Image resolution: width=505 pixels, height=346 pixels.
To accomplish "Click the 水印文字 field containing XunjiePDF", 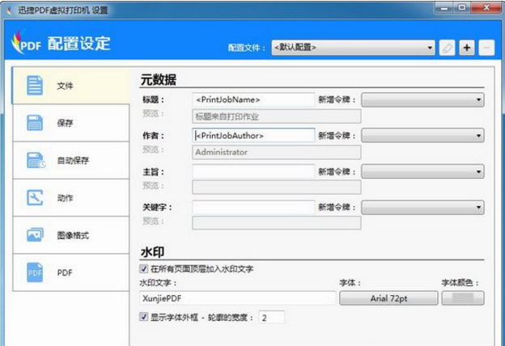I will click(x=238, y=298).
